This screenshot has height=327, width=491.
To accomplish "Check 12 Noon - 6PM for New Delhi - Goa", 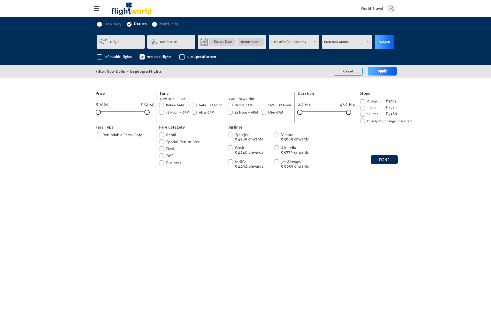I will [x=162, y=112].
